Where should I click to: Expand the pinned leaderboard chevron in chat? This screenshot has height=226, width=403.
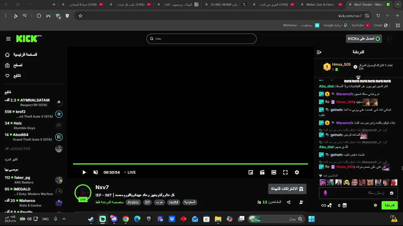[358, 77]
